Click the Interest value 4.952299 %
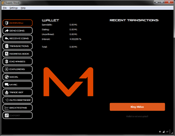The width and height of the screenshot is (175, 136). click(75, 39)
